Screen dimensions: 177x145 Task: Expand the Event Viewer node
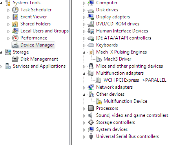[8, 17]
